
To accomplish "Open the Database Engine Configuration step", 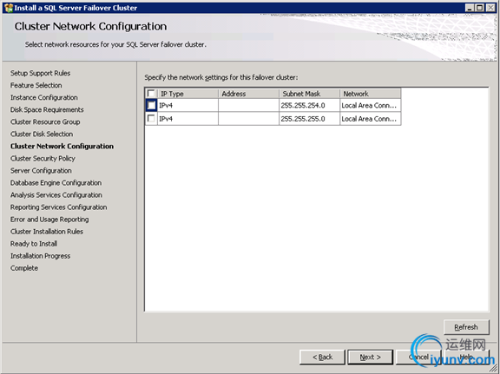I will (x=56, y=183).
